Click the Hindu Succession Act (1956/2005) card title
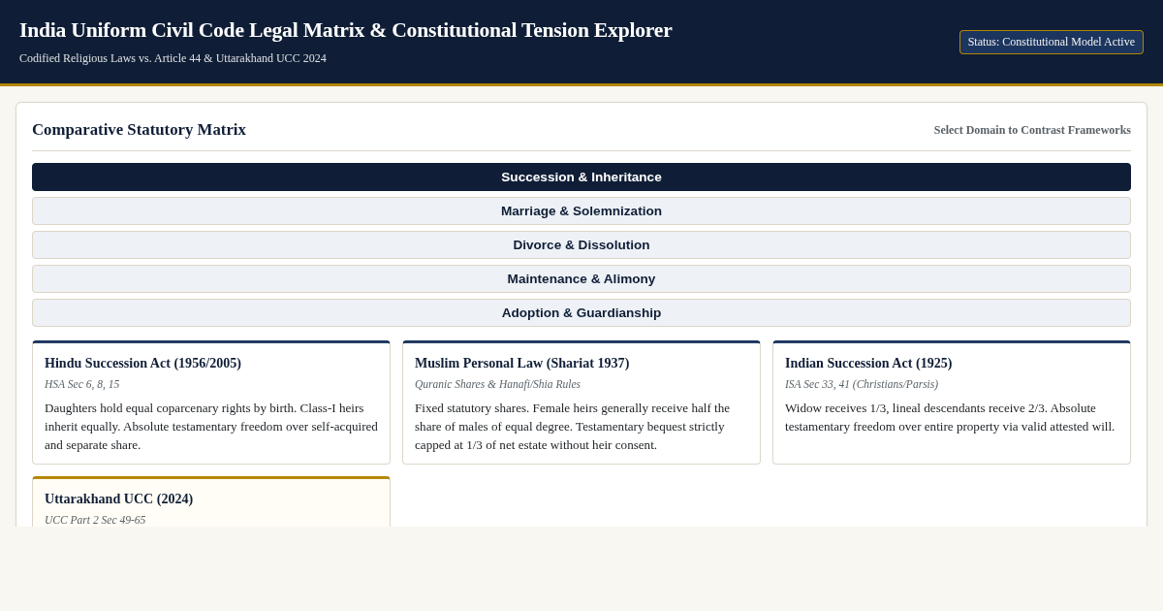 tap(142, 364)
